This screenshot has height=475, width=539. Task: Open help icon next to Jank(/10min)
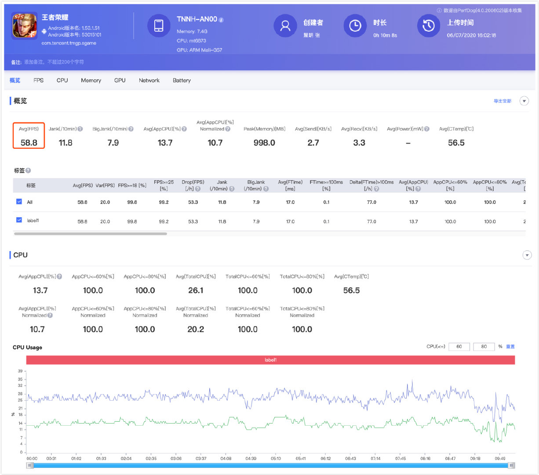80,129
